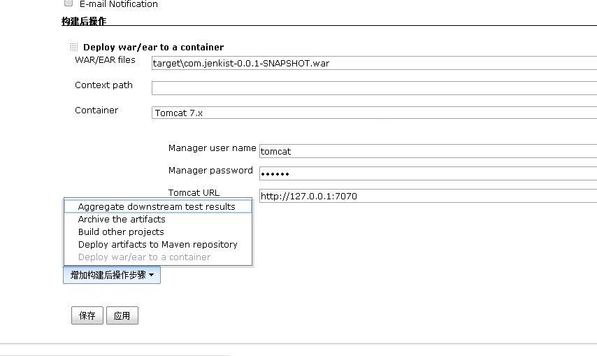Click the 'Deploy war/ear to a container' heading
The height and width of the screenshot is (356, 597).
pos(153,48)
